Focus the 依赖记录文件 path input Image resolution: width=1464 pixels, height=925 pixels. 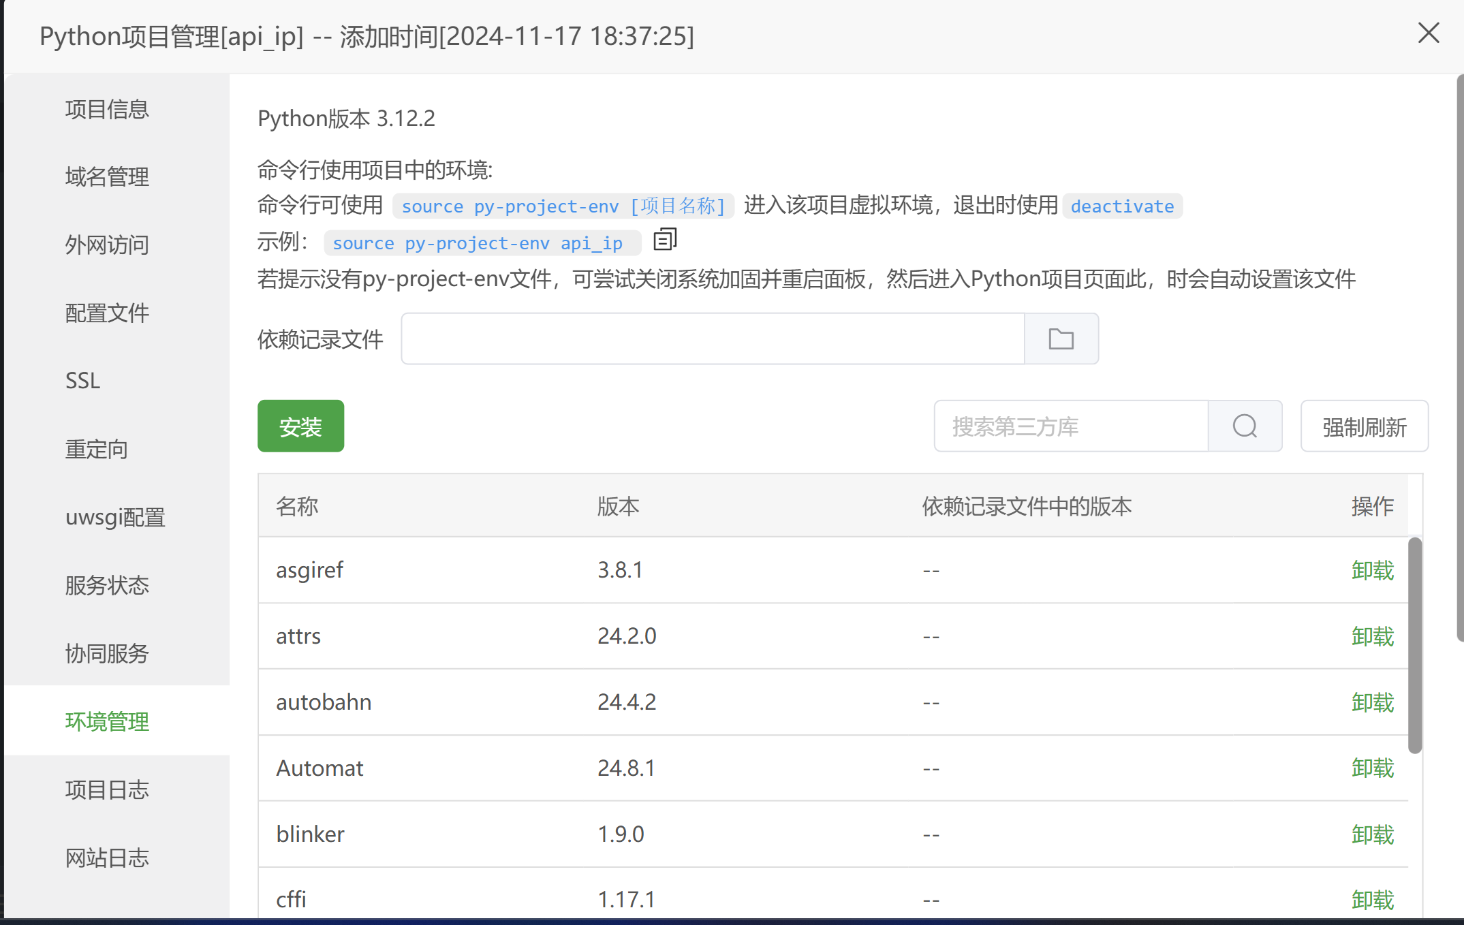pos(713,339)
